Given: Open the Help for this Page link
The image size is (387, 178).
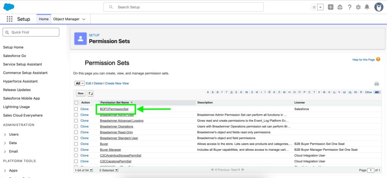Looking at the screenshot, I should tap(364, 60).
